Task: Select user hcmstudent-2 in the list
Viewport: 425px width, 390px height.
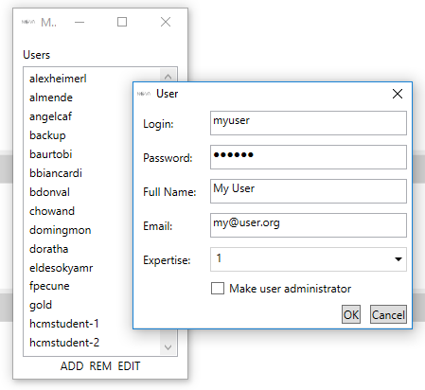Action: (x=64, y=343)
